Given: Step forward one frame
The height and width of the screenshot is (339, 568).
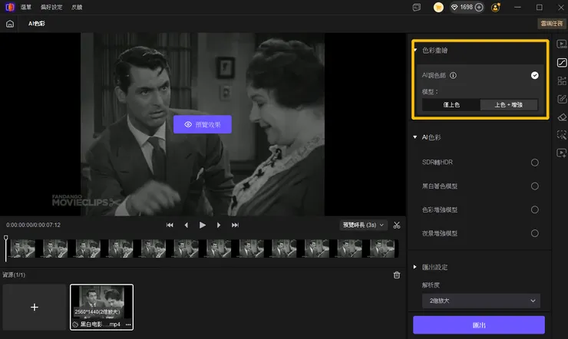Looking at the screenshot, I should (219, 225).
